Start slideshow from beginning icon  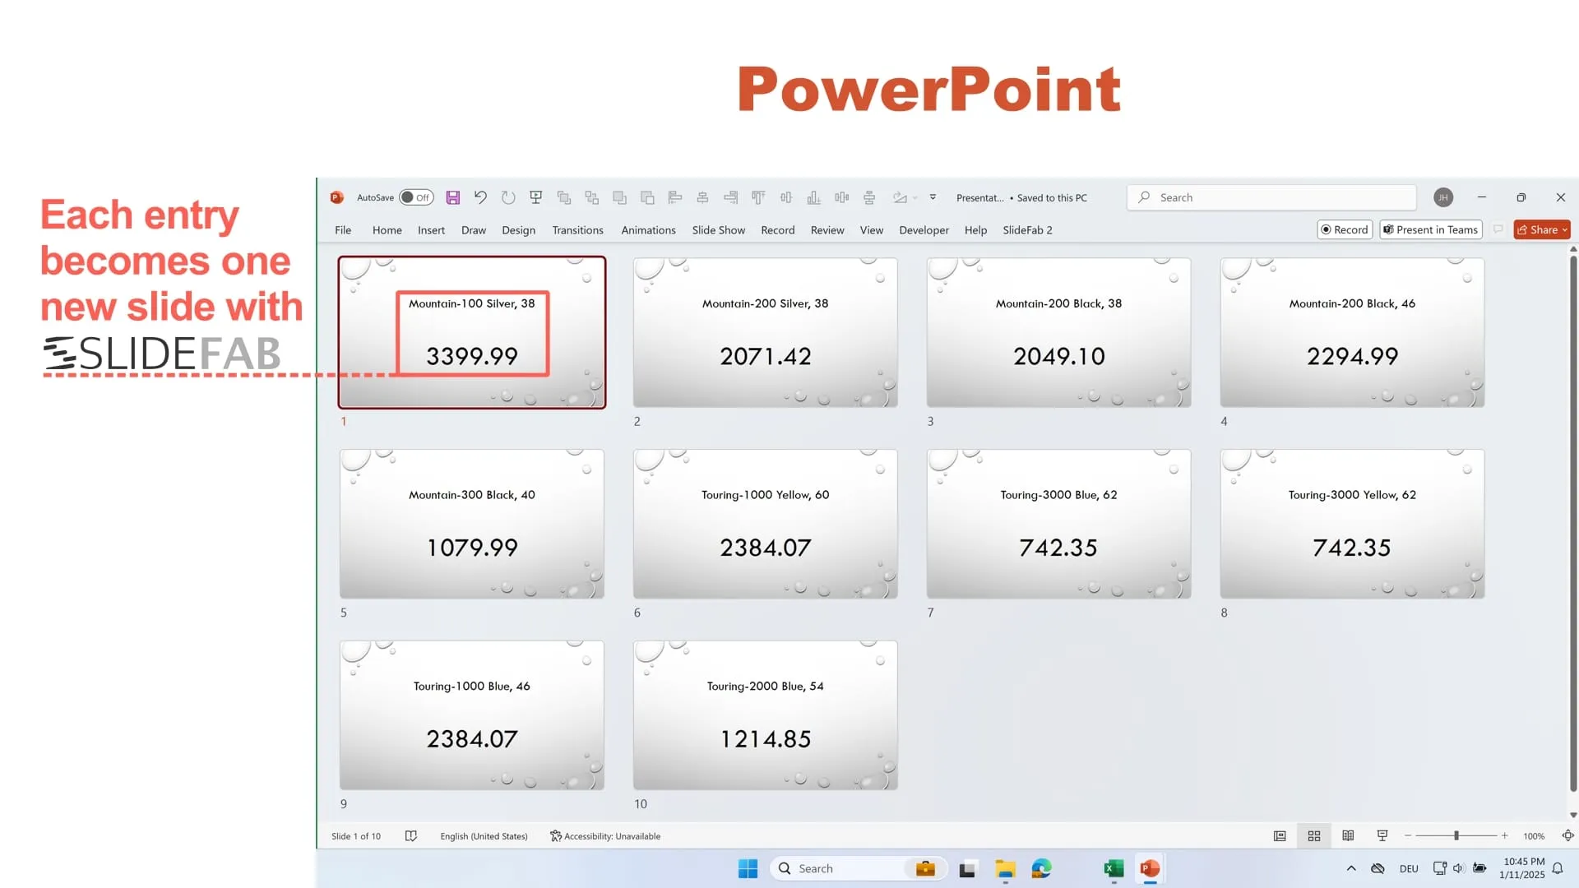[x=536, y=197]
